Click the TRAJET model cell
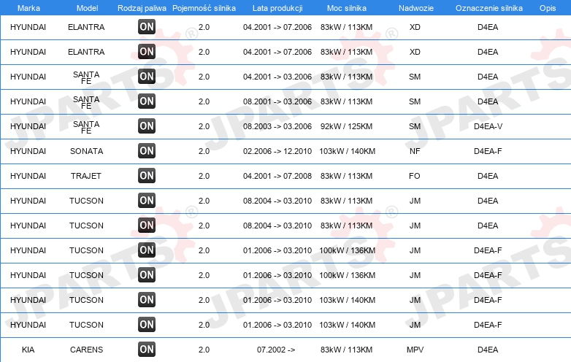 86,176
